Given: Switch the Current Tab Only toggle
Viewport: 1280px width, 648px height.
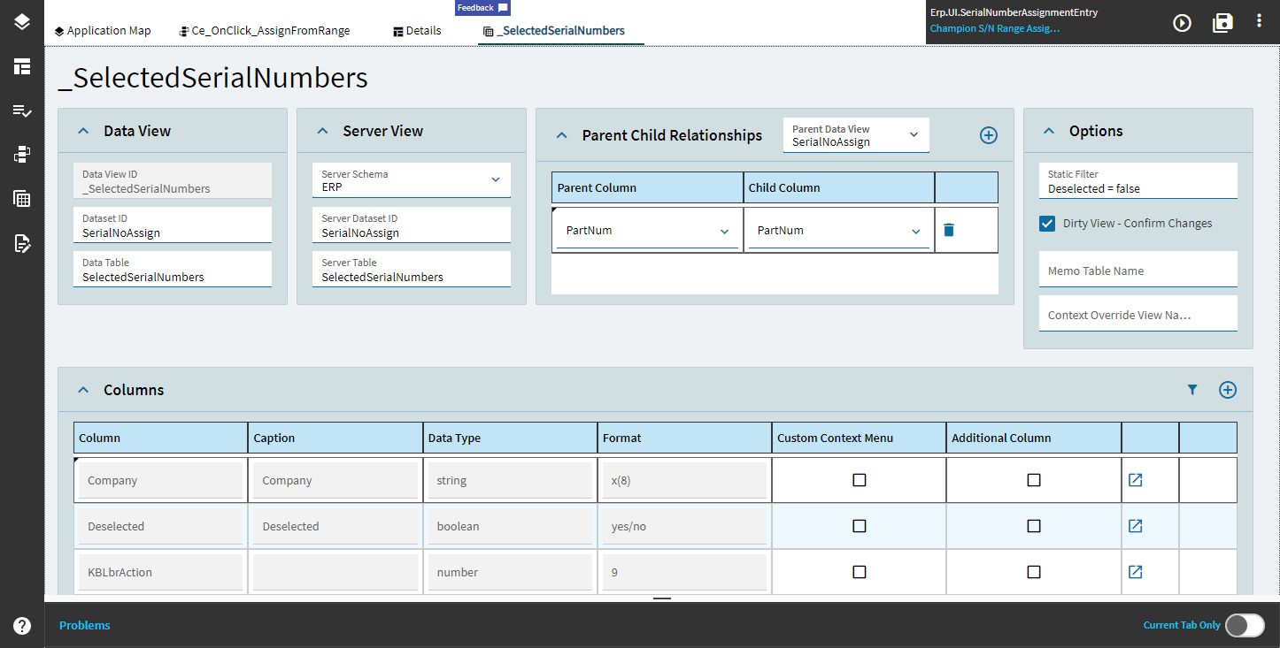Looking at the screenshot, I should (1245, 625).
